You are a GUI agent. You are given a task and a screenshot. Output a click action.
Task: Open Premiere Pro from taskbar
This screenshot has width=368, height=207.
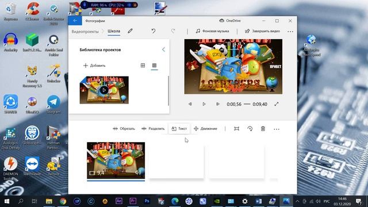pyautogui.click(x=133, y=201)
